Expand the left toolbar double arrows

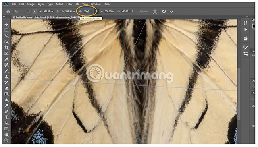coord(4,16)
